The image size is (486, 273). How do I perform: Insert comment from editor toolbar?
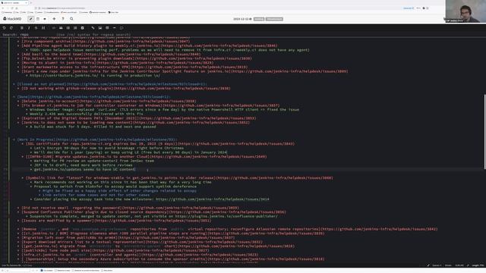(x=121, y=28)
